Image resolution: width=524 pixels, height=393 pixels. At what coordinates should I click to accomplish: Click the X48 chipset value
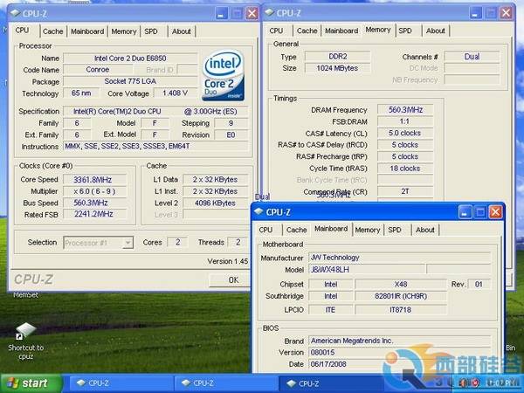[401, 285]
